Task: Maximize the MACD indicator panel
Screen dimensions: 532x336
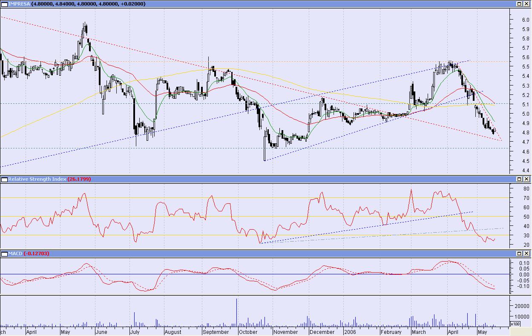Action: pos(520,253)
